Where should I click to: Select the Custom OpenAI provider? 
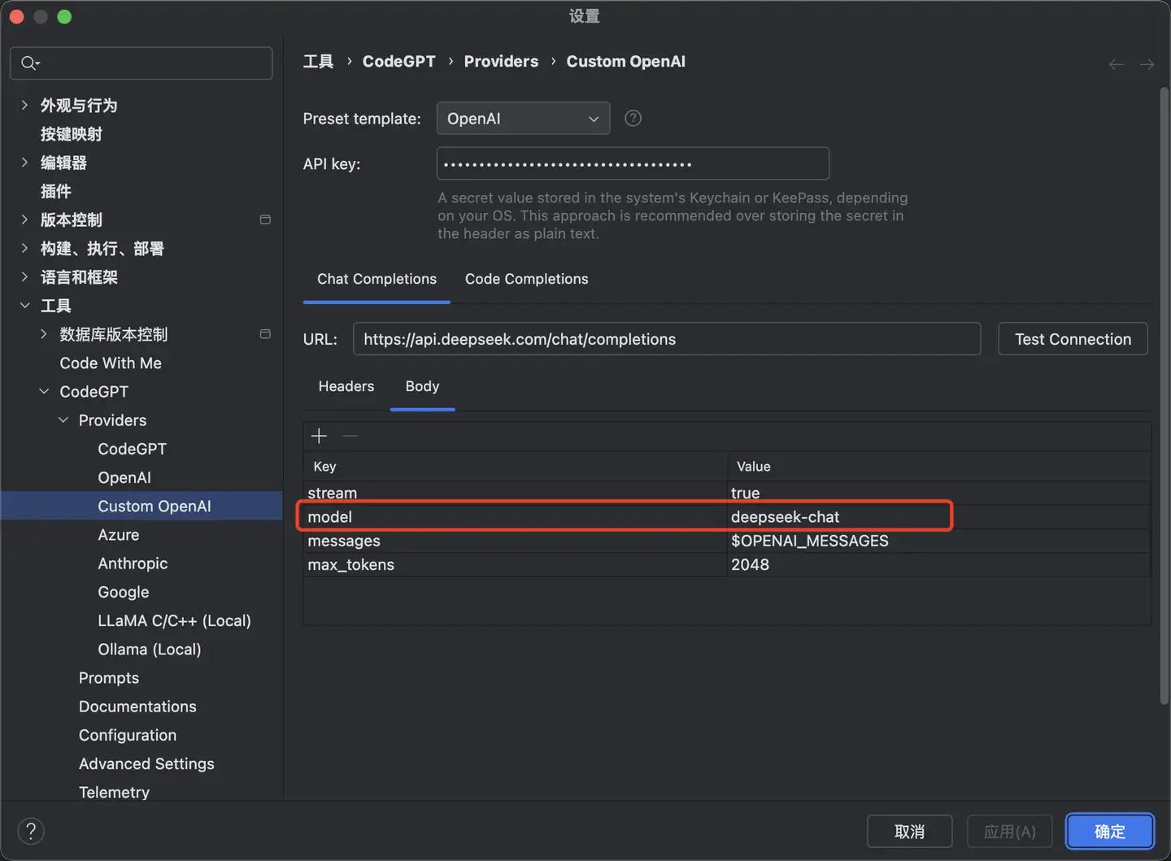[155, 507]
